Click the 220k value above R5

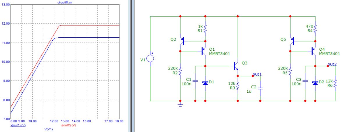tap(282, 69)
